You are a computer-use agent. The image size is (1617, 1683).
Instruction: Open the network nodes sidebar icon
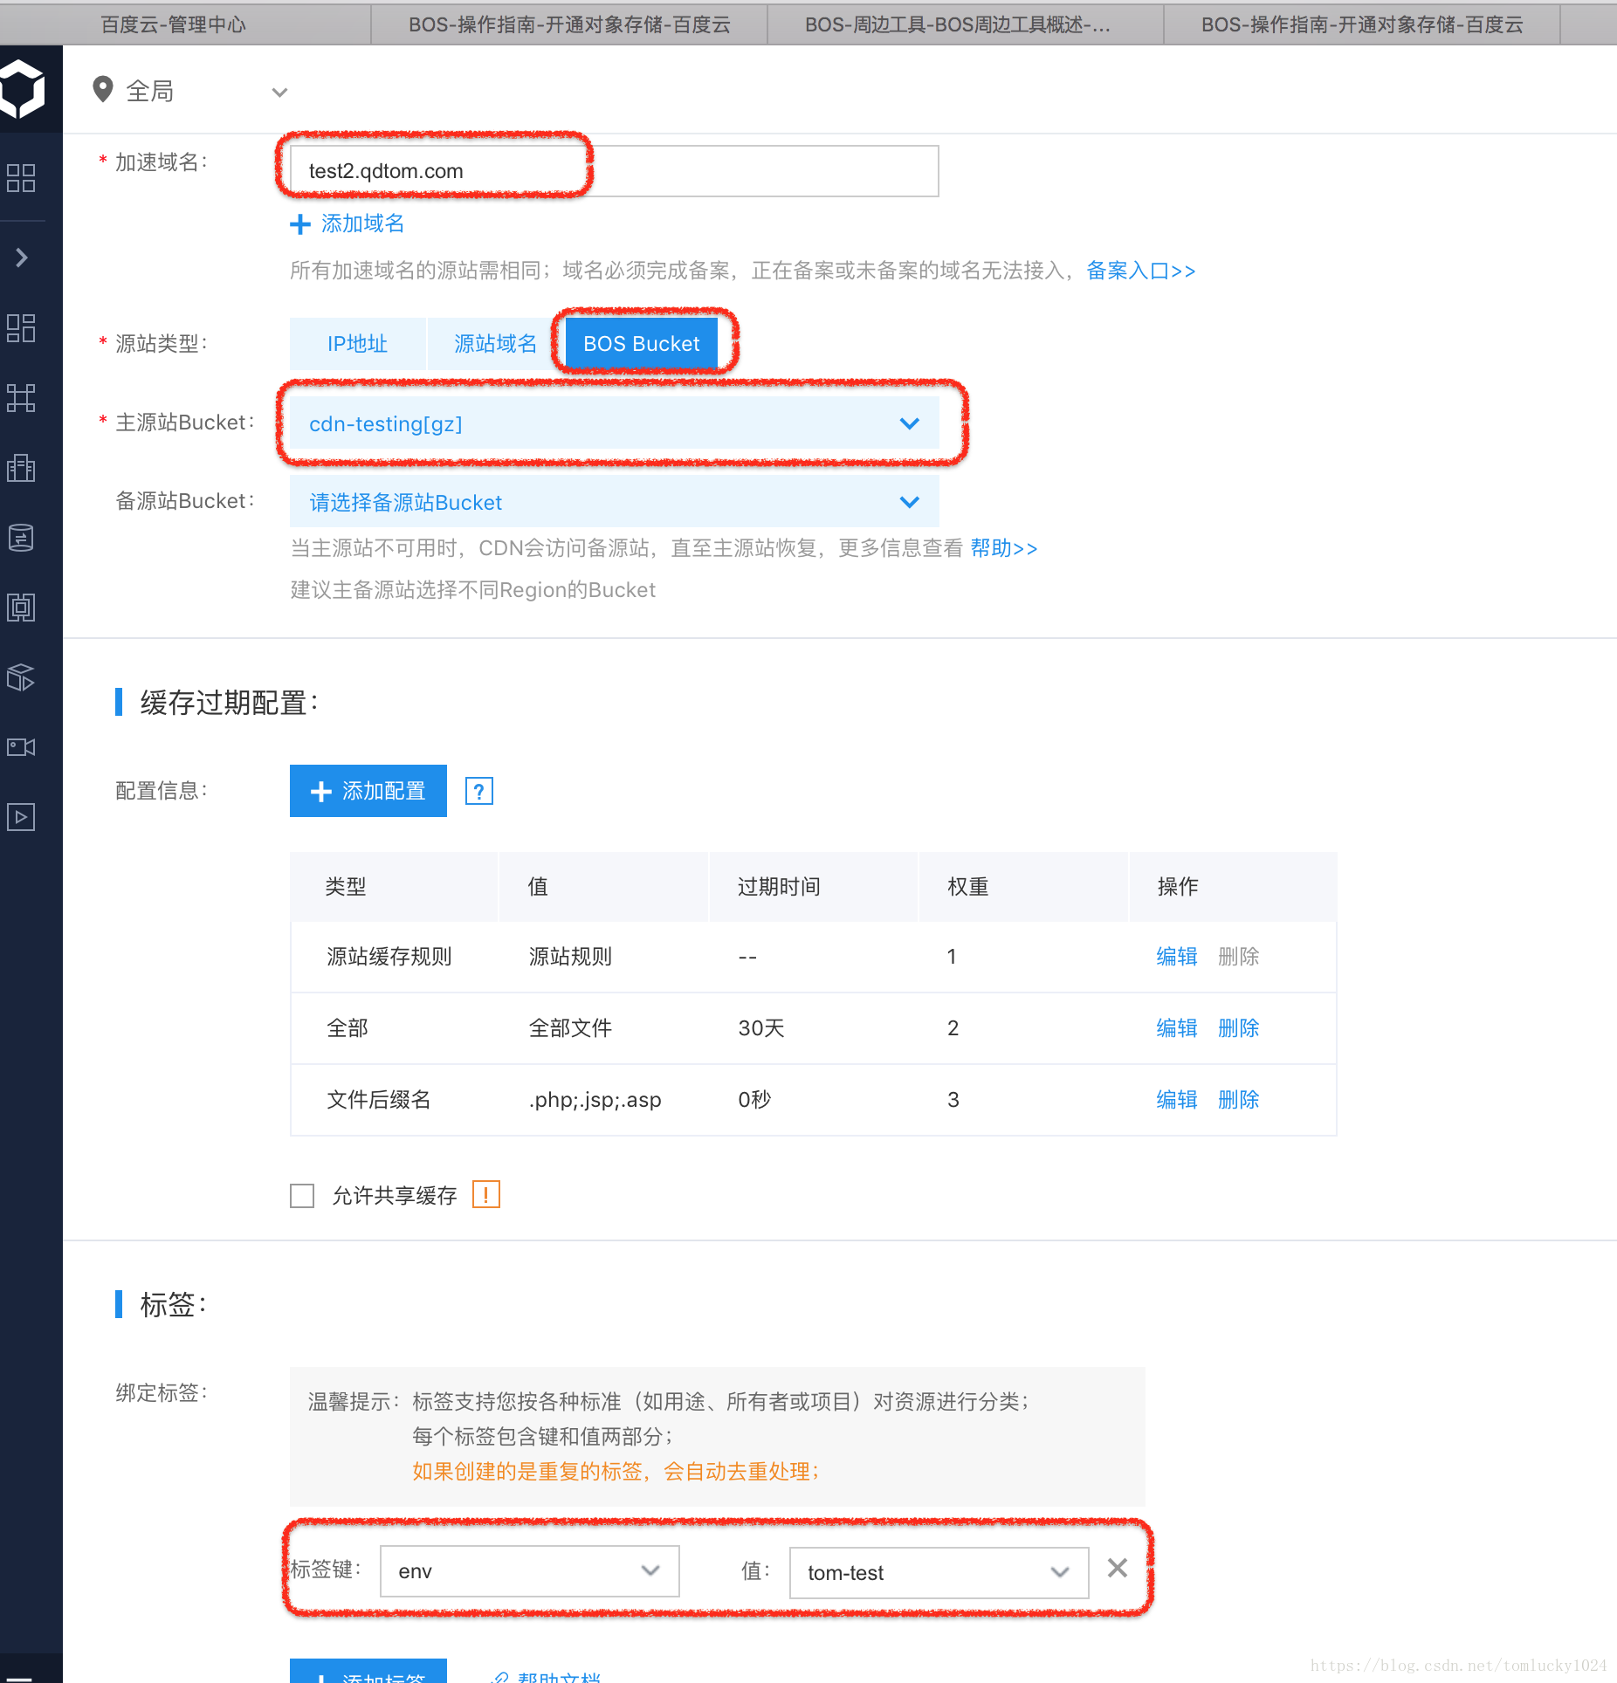[21, 398]
